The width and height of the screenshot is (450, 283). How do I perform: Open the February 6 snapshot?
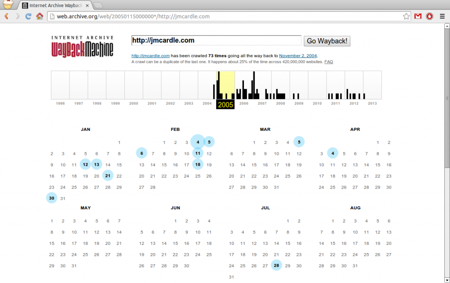point(142,153)
